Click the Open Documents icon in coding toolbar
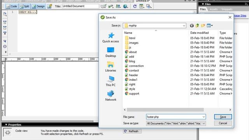This screenshot has width=249, height=140. tap(5, 14)
